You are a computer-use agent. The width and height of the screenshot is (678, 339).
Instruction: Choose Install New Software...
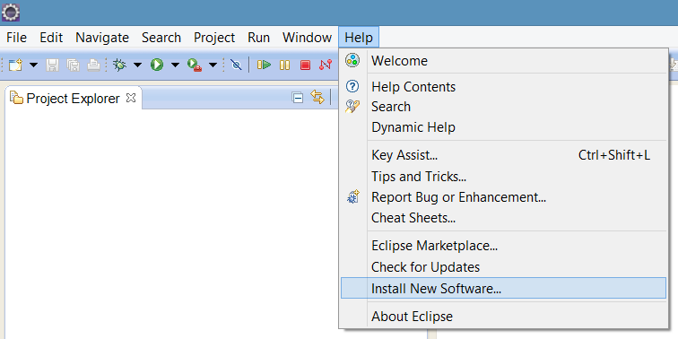(504, 289)
